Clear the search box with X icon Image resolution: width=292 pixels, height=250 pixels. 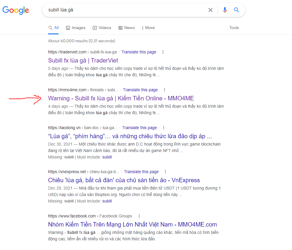(210, 10)
